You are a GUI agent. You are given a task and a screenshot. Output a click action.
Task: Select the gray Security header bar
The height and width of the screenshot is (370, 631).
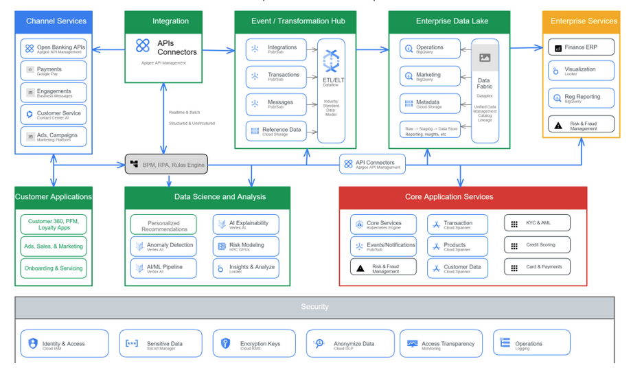coord(314,307)
